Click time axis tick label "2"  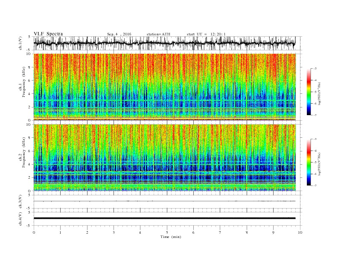point(87,232)
